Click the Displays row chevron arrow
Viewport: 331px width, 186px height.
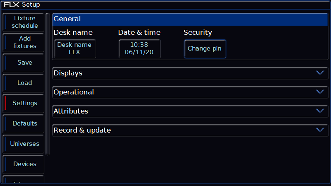point(319,73)
